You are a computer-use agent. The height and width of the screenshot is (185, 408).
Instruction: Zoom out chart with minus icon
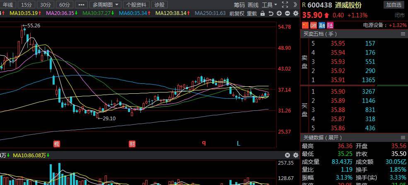(x=287, y=13)
